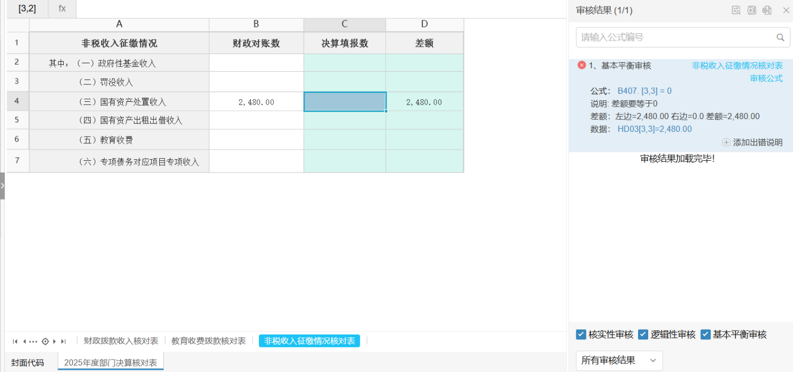
Task: Click the fx formula button
Action: point(62,9)
